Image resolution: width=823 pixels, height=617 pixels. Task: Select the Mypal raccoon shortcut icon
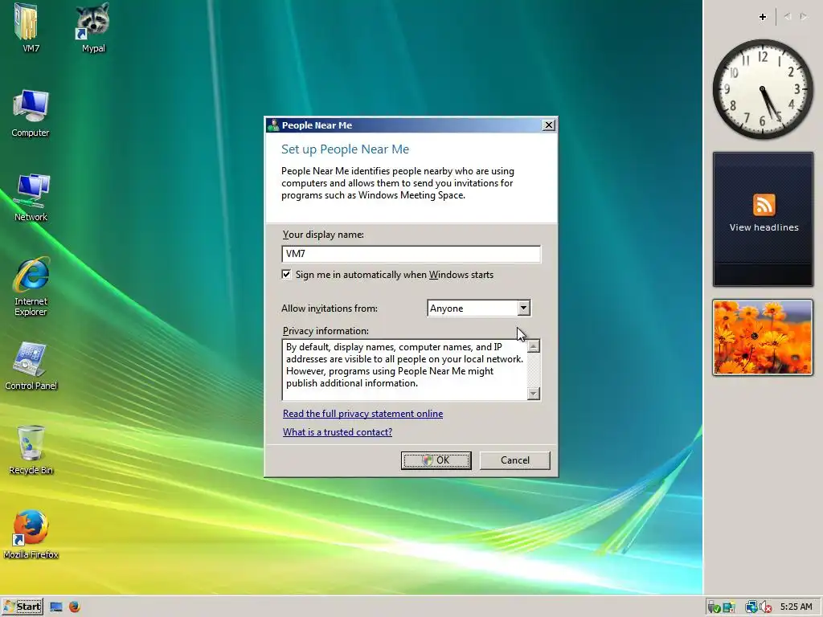92,21
